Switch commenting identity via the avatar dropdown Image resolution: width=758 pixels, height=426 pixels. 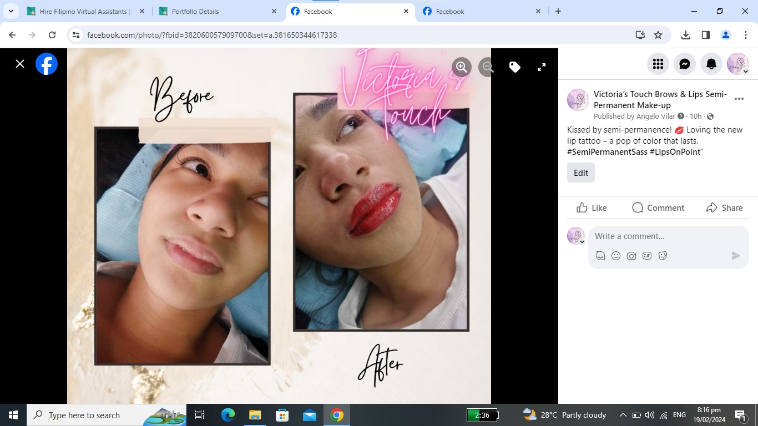tap(576, 236)
